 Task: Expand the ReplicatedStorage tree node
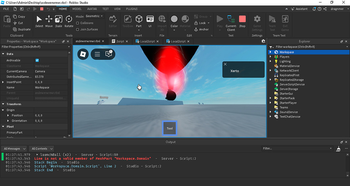pos(270,80)
